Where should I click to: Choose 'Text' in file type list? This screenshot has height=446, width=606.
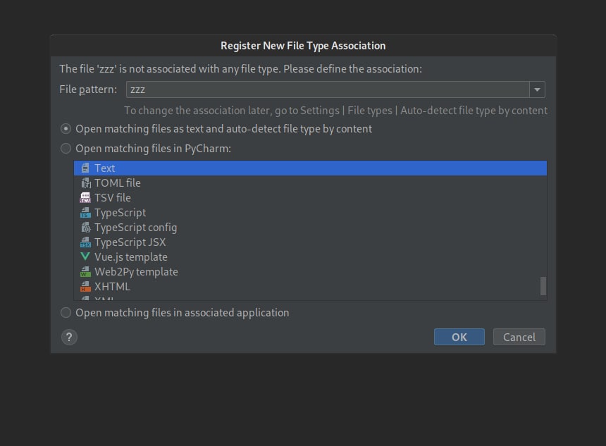pyautogui.click(x=310, y=168)
